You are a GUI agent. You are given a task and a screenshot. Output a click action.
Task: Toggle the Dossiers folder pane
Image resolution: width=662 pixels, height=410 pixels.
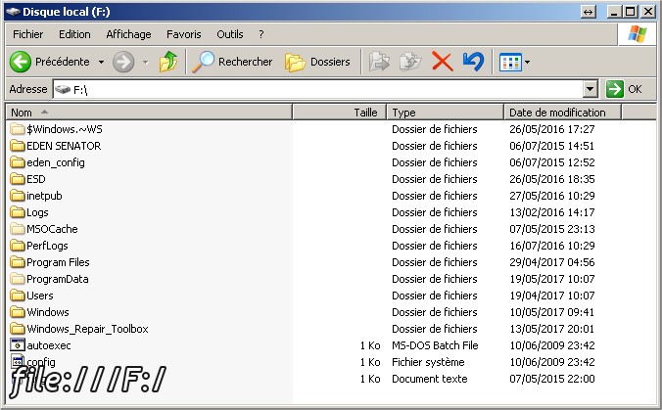[317, 62]
